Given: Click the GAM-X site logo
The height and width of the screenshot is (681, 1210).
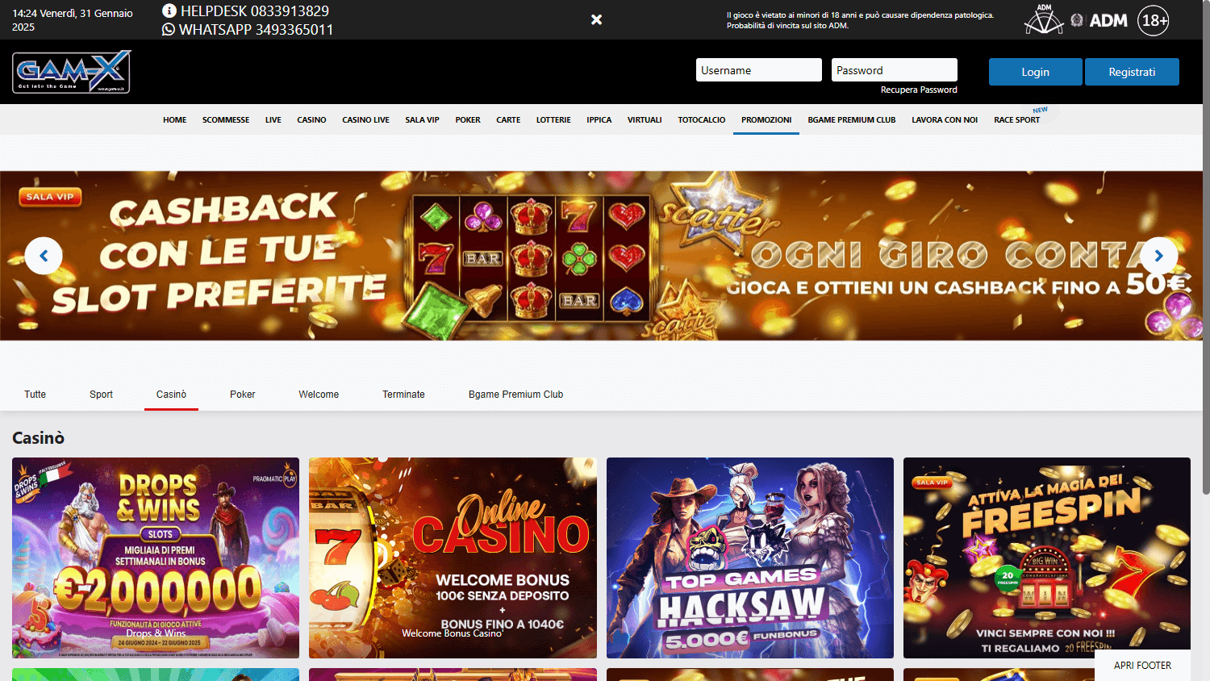Looking at the screenshot, I should [71, 72].
